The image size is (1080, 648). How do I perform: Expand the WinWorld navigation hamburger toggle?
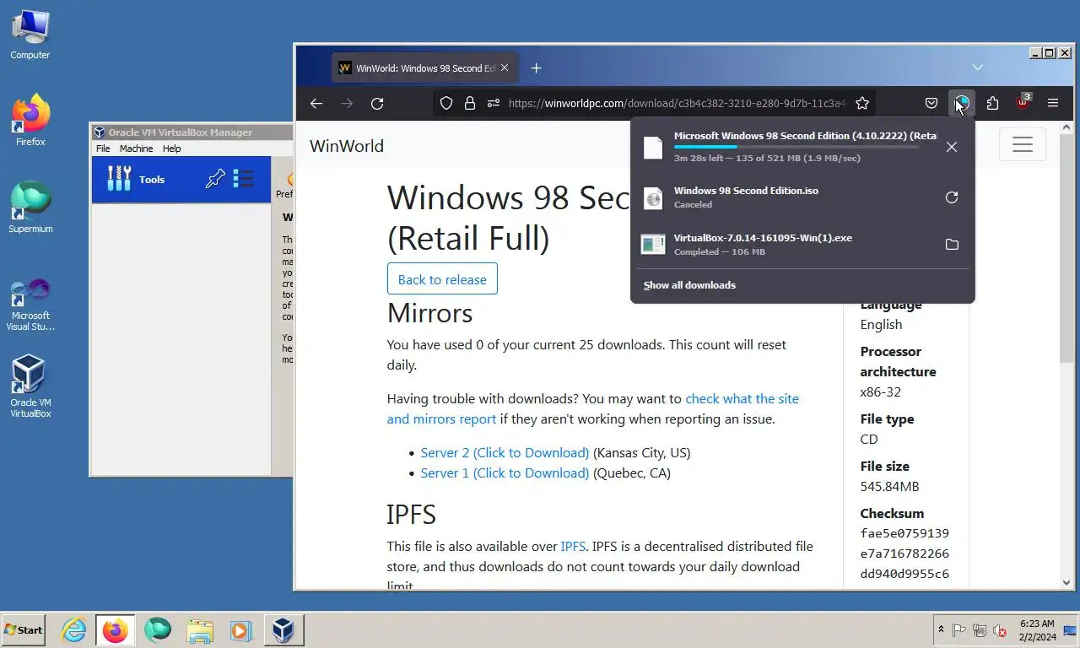(1023, 144)
